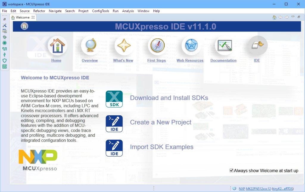This screenshot has width=305, height=192.
Task: Open the Edit menu
Action: click(x=13, y=11)
